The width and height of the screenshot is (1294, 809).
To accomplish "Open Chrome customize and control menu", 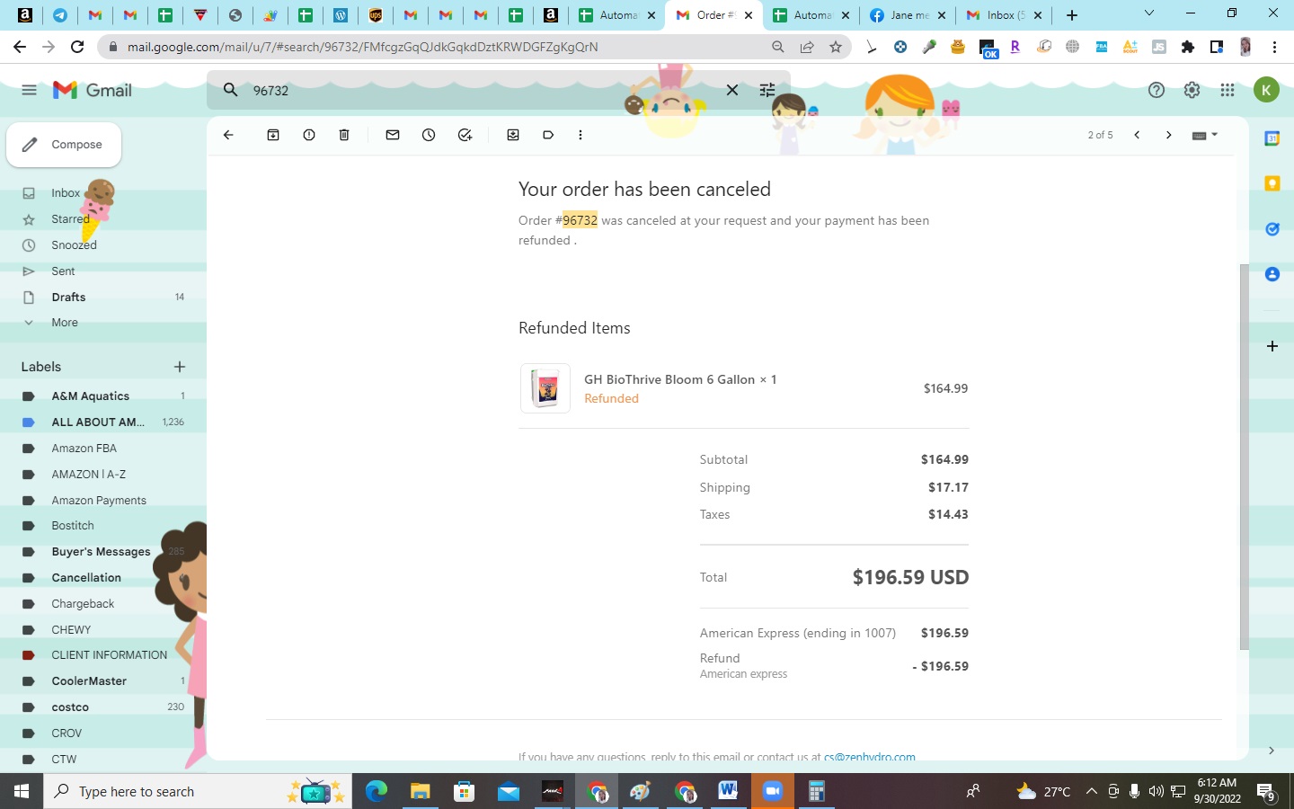I will tap(1274, 47).
